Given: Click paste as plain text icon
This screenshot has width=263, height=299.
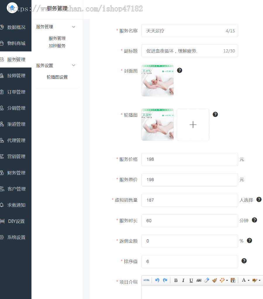Looking at the screenshot, I should point(233,280).
